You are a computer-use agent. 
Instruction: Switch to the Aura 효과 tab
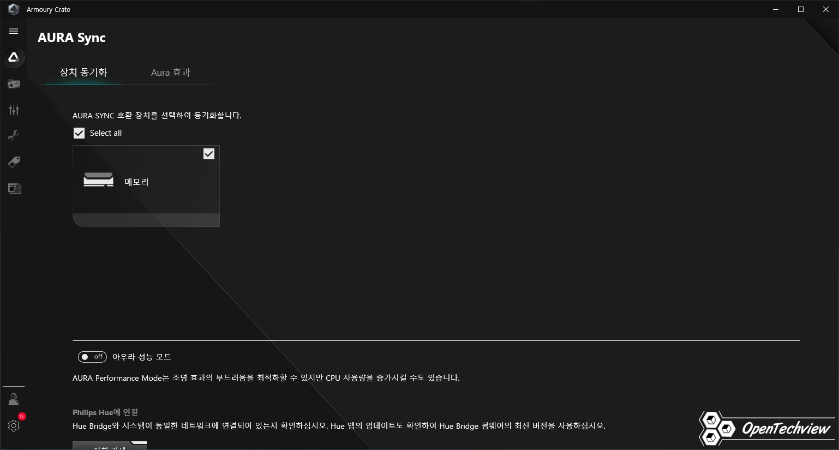click(171, 73)
